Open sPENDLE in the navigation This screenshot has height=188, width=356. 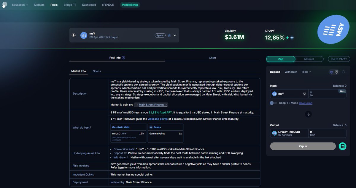[x=108, y=5]
